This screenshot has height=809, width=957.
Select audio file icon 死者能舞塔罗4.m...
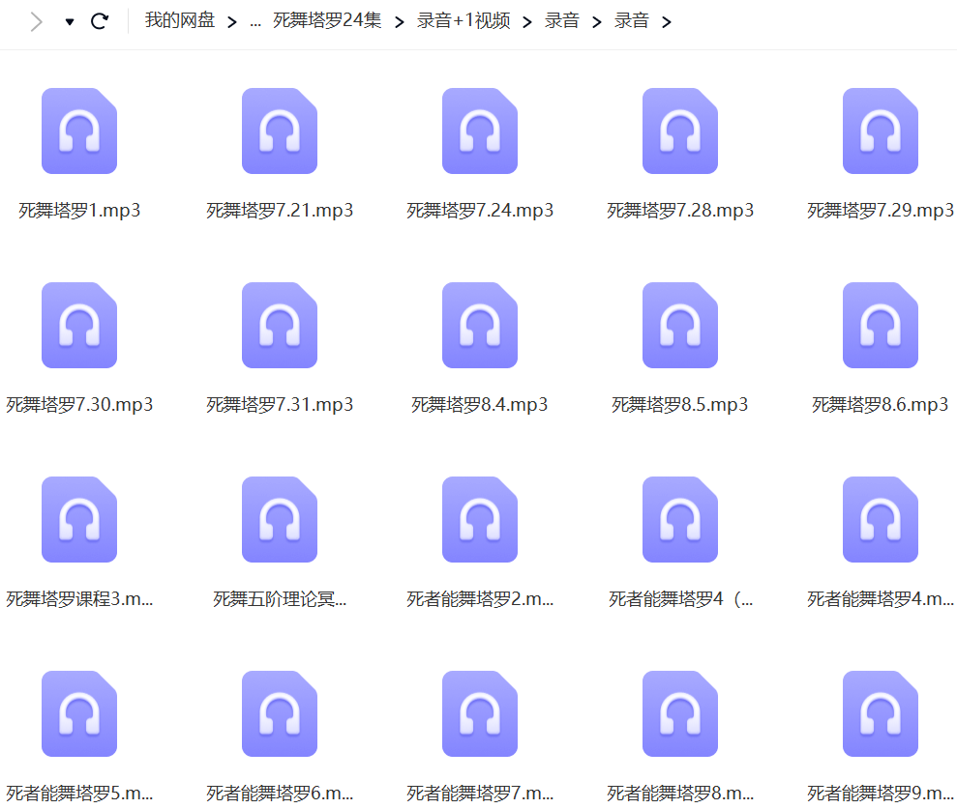[x=881, y=519]
